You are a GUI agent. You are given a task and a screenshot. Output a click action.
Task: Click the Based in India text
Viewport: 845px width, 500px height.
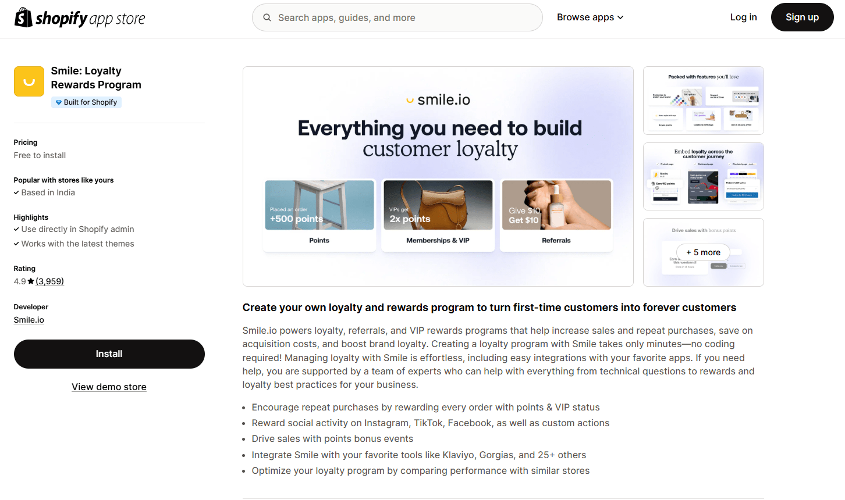point(48,192)
